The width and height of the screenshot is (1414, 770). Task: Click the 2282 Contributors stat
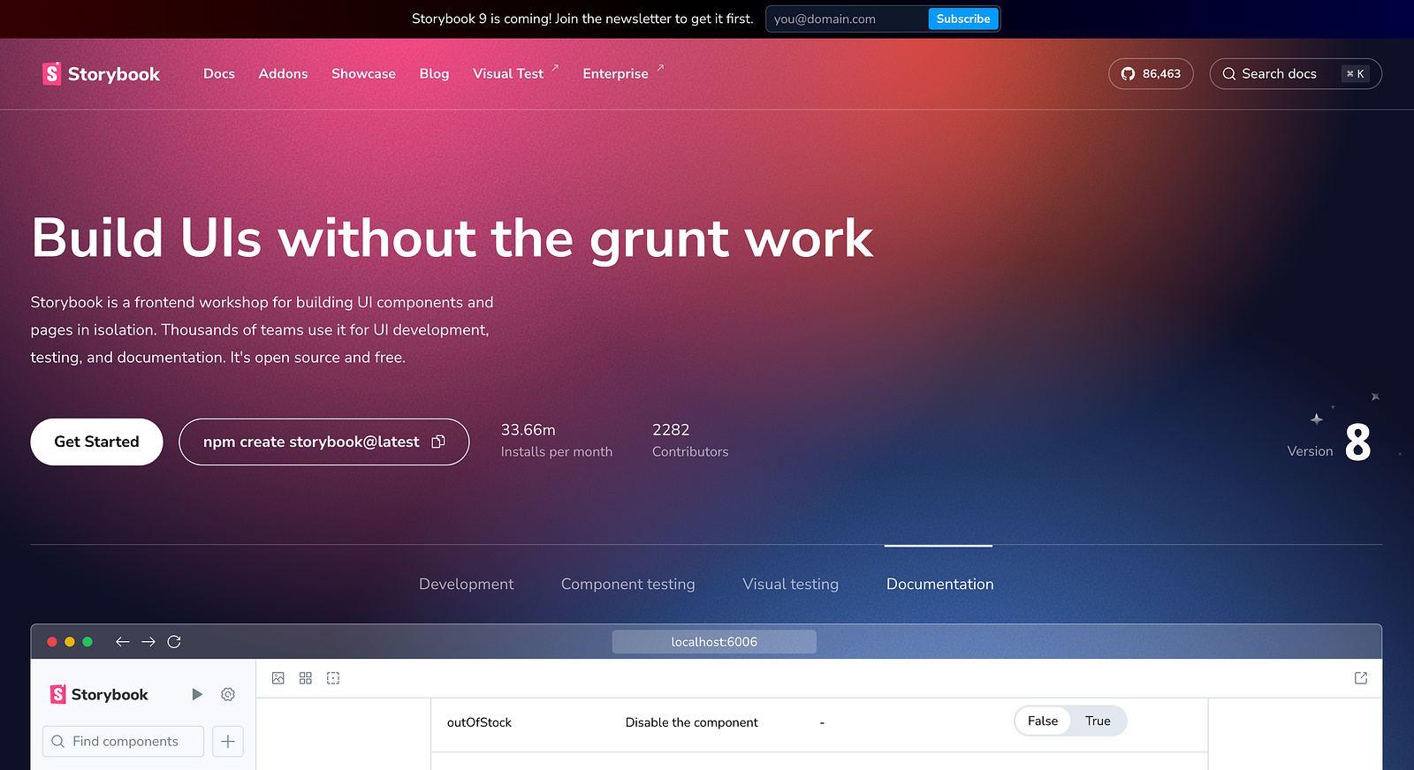coord(690,441)
